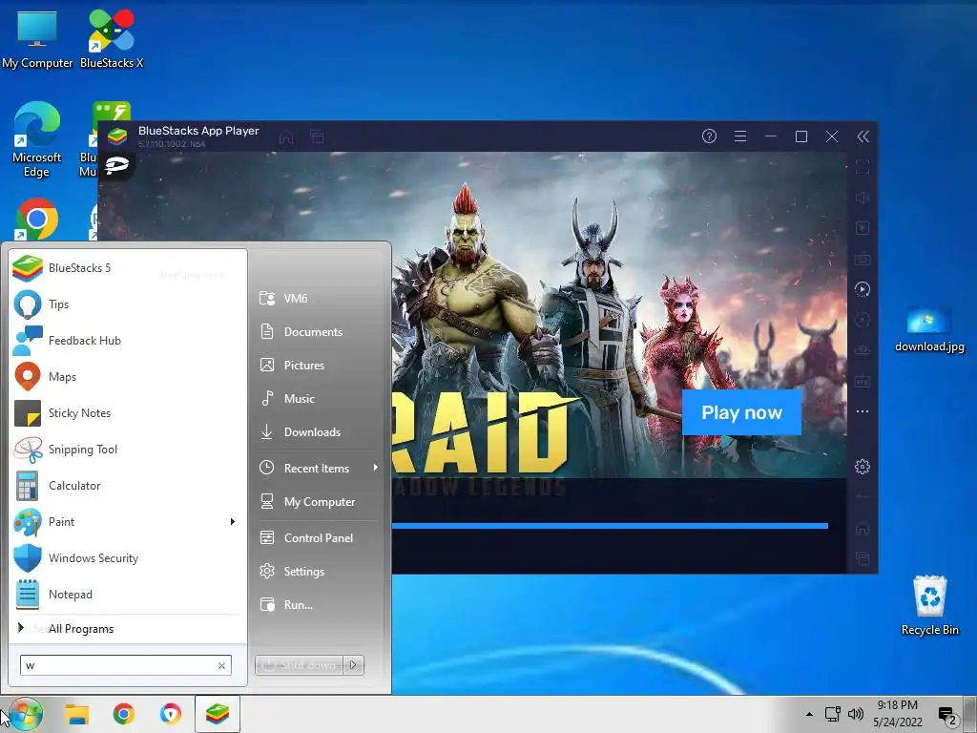Viewport: 977px width, 733px height.
Task: Click the BlueStacks recent apps sidebar icon
Action: [x=863, y=557]
